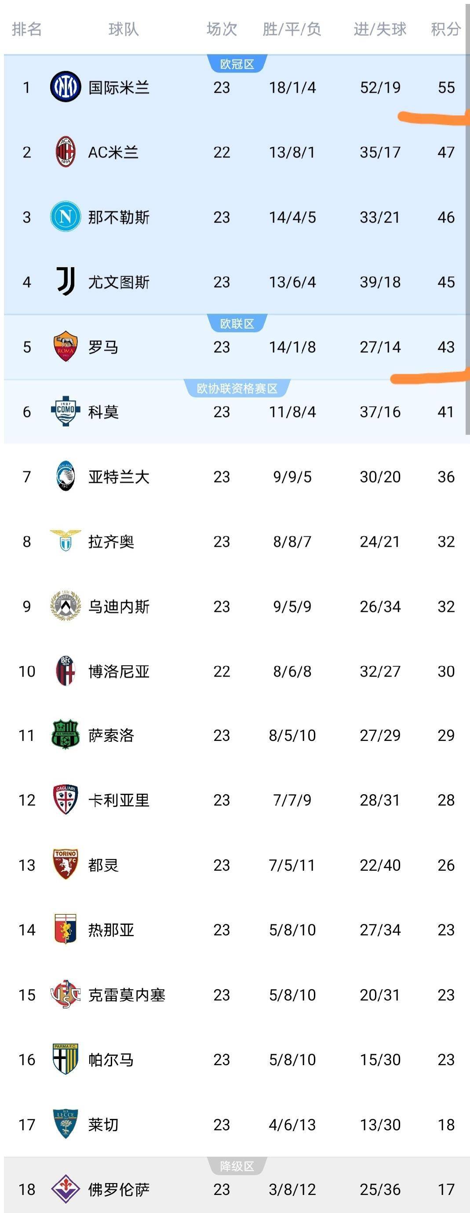
Task: Open team name 国际米兰
Action: 119,88
